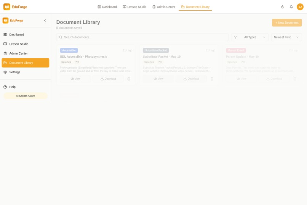The image size is (307, 205).
Task: Open Dashboard in the sidebar
Action: click(26, 34)
